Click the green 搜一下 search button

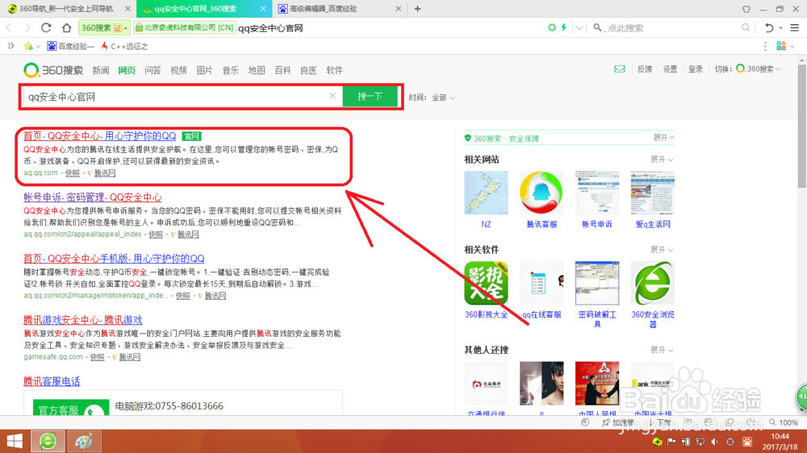(370, 96)
